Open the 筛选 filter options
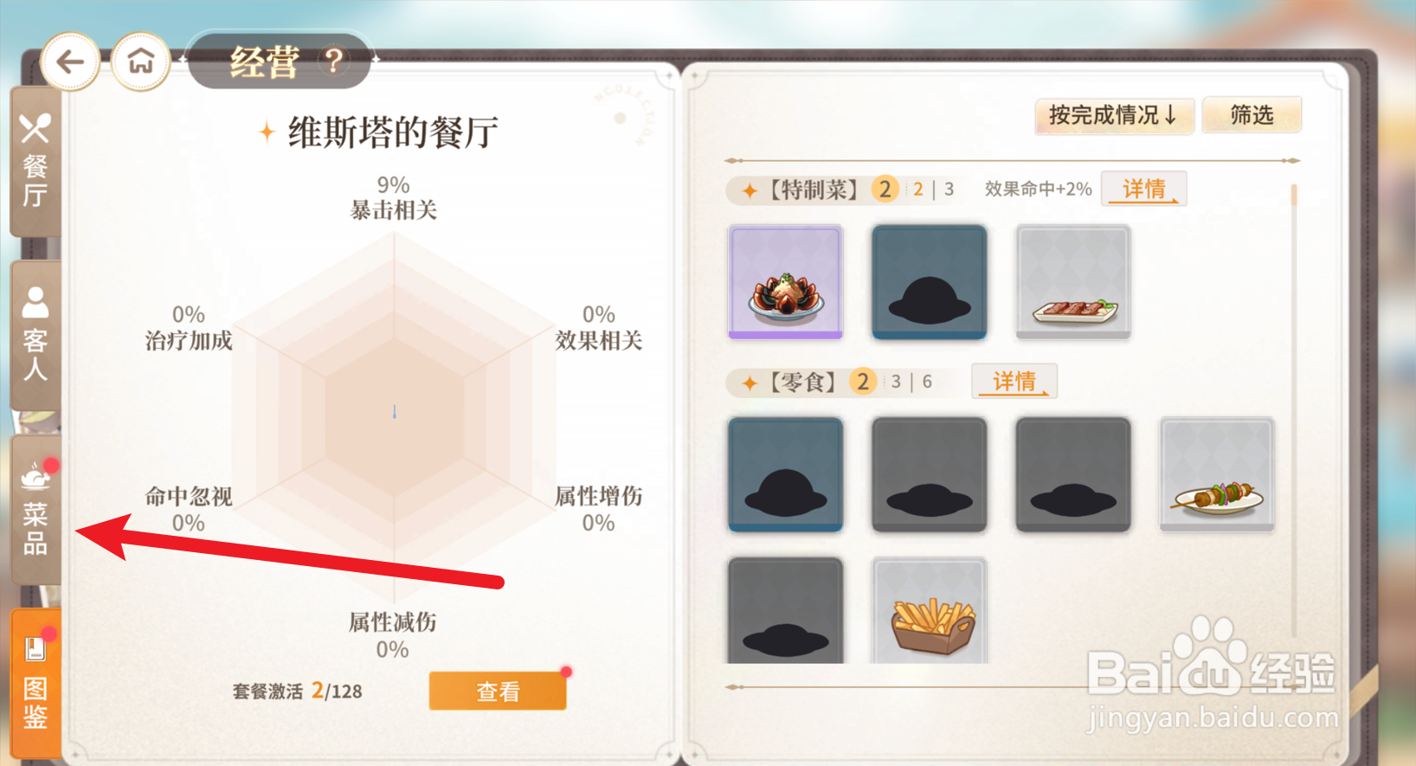 pyautogui.click(x=1252, y=115)
